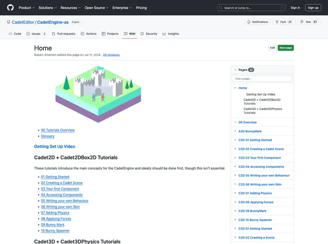Open the Product dropdown menu

(x=27, y=8)
